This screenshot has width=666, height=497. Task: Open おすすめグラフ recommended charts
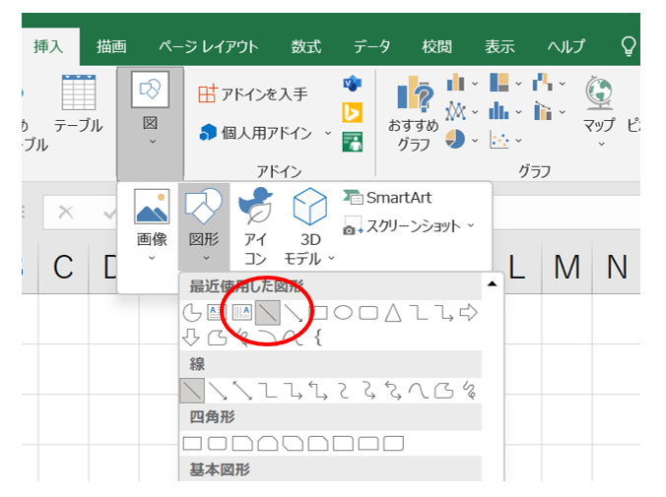pyautogui.click(x=413, y=114)
